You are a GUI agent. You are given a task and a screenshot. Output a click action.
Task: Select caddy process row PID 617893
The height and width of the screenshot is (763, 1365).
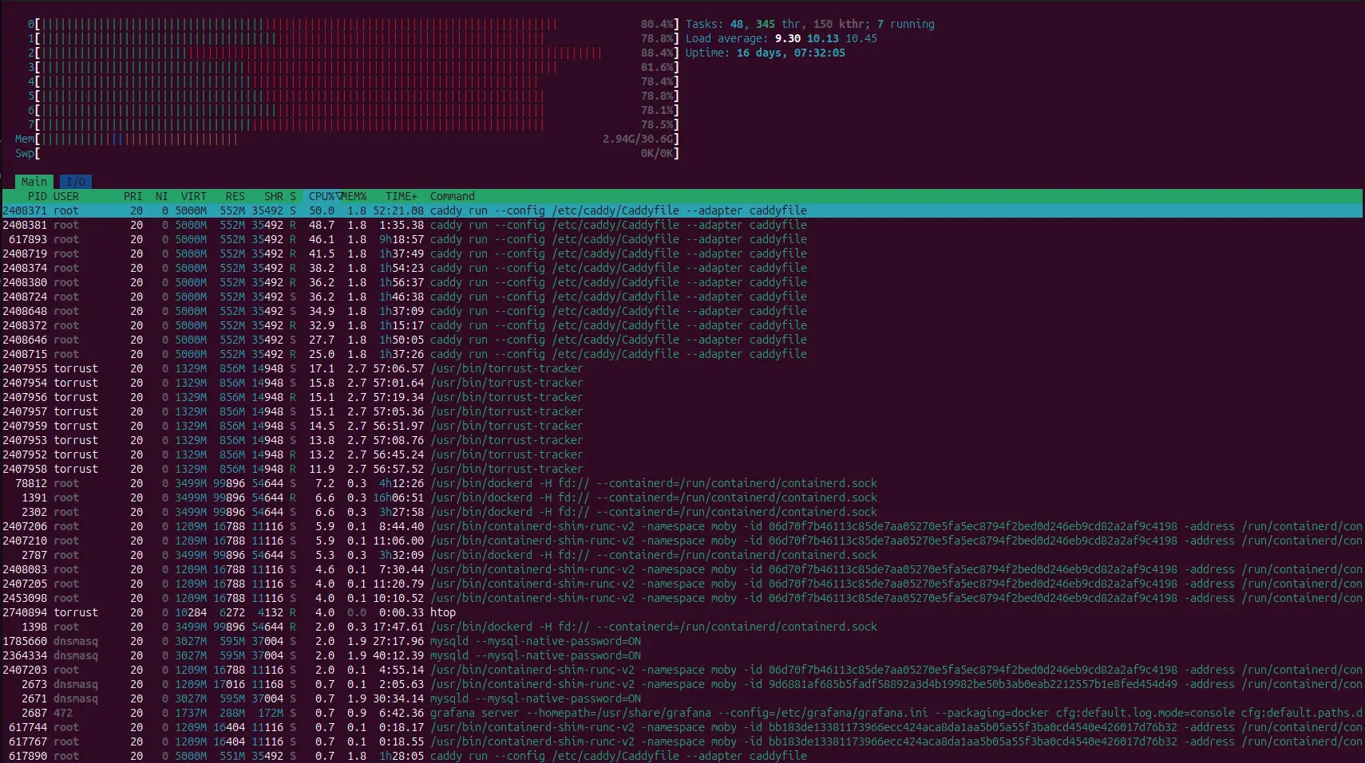pos(682,239)
